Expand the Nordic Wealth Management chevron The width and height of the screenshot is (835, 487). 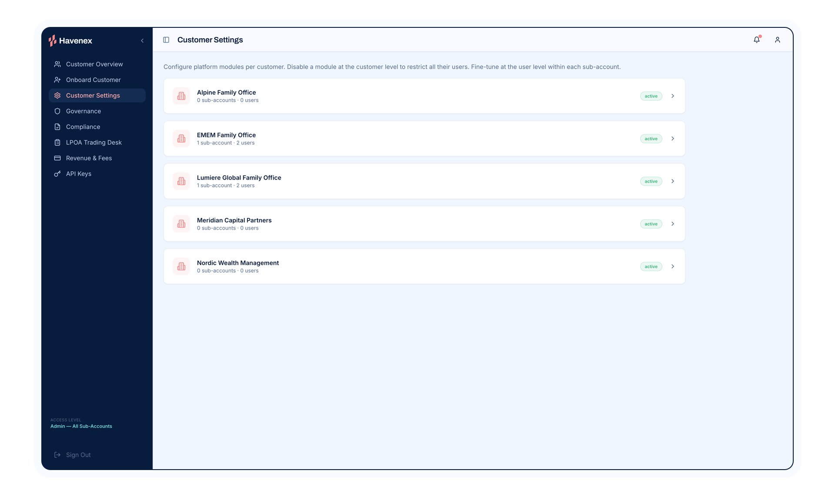[x=673, y=267]
